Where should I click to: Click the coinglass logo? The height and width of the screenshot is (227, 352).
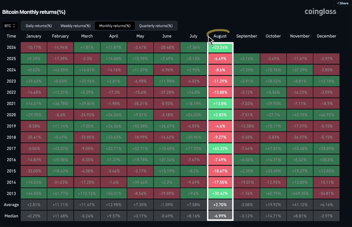(x=320, y=12)
